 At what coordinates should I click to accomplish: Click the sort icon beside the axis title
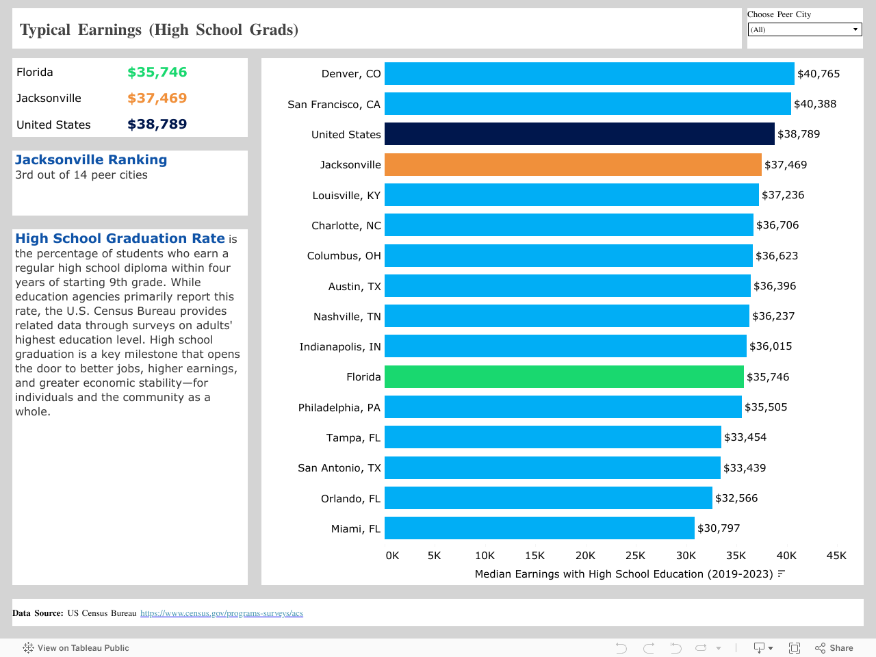pos(780,575)
